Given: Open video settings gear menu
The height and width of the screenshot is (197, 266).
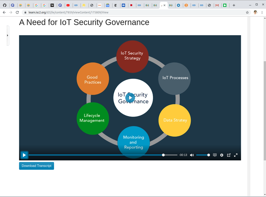Looking at the screenshot, I should [x=222, y=155].
